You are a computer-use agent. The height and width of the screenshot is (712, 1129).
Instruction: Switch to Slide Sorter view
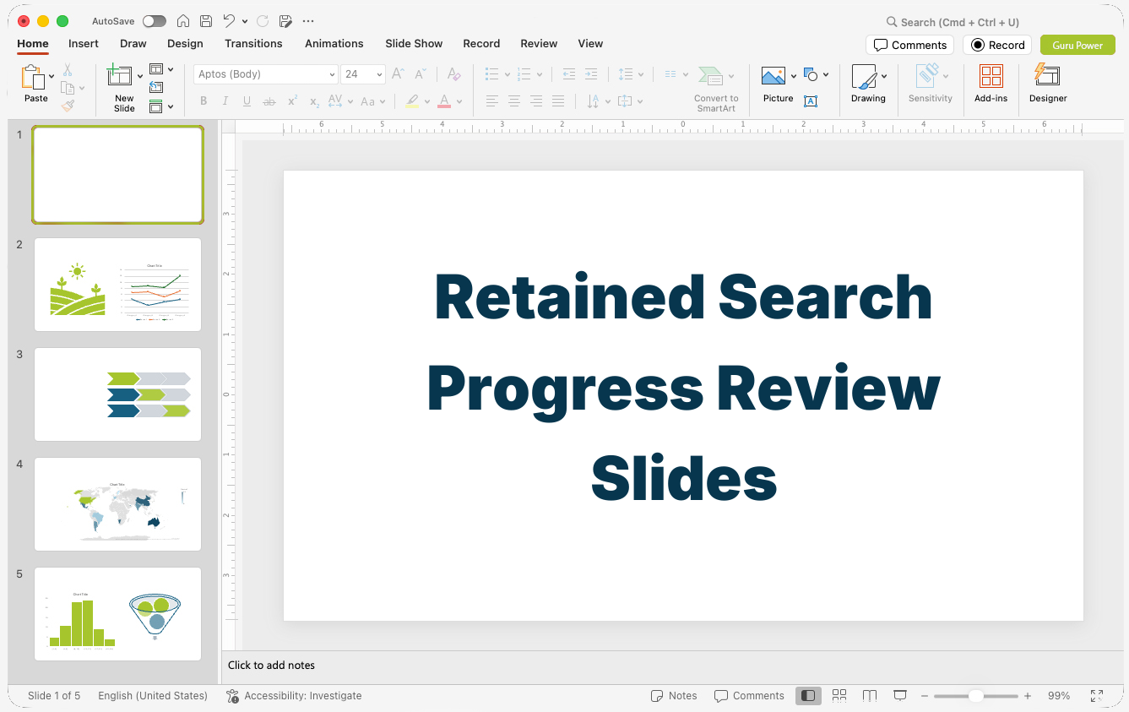(839, 696)
